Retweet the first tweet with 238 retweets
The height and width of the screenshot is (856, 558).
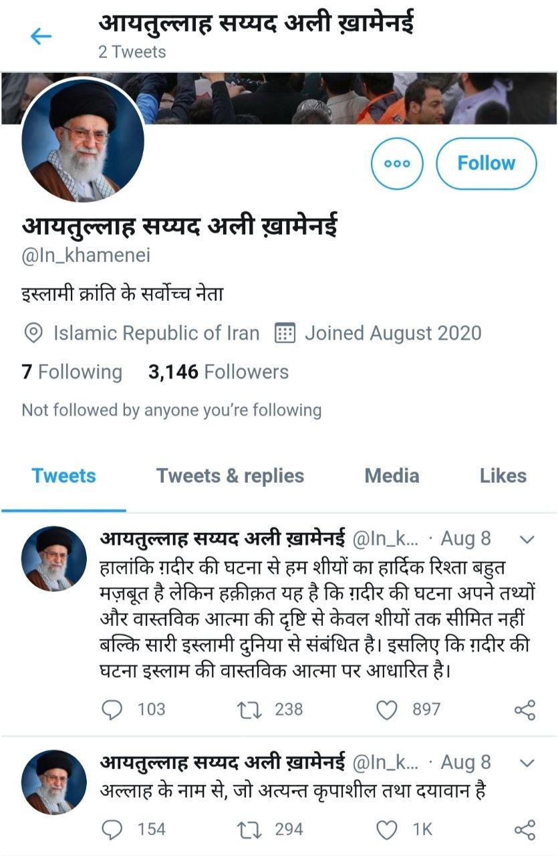point(249,709)
